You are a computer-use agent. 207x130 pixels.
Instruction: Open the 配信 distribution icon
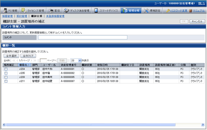51,11
